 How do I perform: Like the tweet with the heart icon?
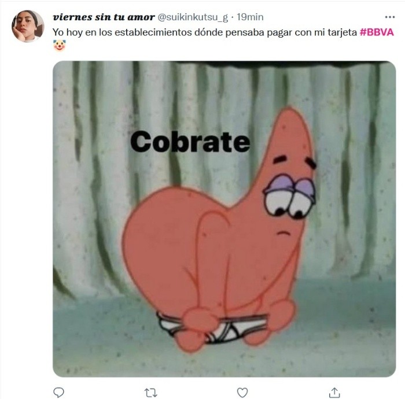click(x=242, y=393)
